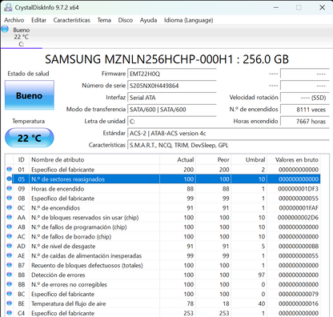Click the power-on hours field 7667 horas

pos(305,122)
